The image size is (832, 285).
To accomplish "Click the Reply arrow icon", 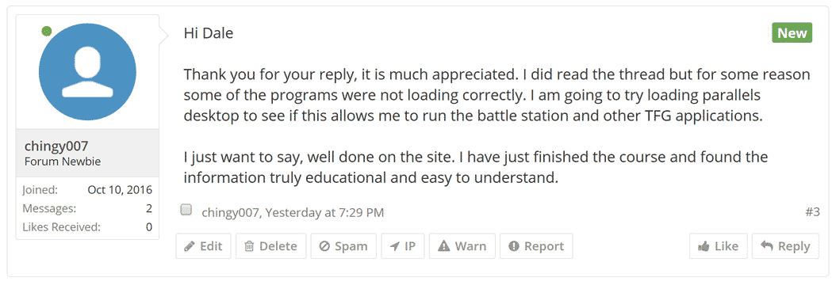I will 766,245.
